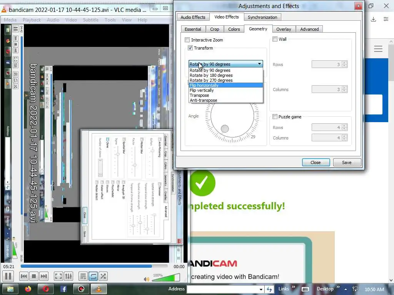Screen dimensions: 394x295
Task: Pause playback in the VLC player
Action: tap(8, 276)
